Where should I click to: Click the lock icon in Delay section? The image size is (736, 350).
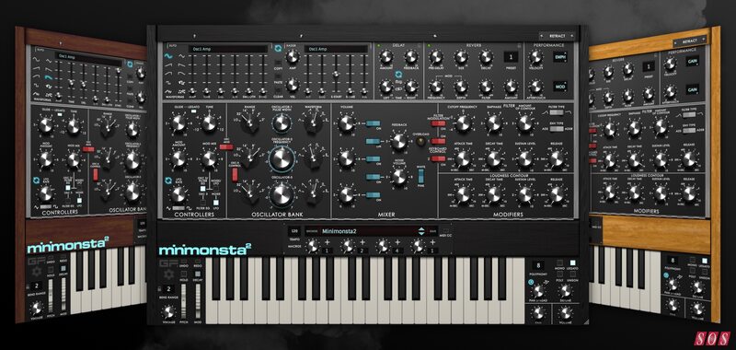[x=420, y=45]
